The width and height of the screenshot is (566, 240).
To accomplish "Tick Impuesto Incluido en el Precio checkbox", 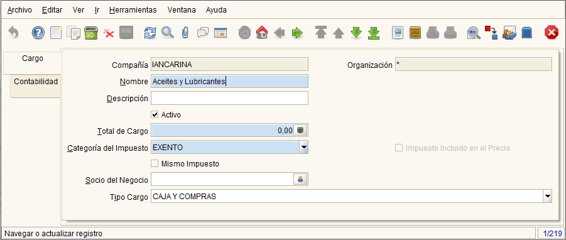I will 399,148.
